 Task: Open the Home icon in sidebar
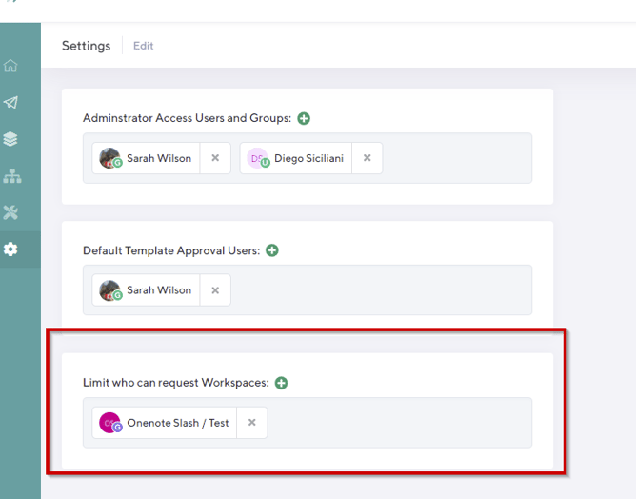point(10,66)
